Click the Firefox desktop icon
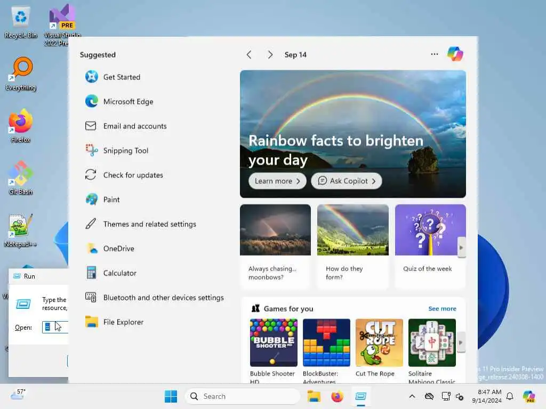The image size is (546, 409). [21, 126]
